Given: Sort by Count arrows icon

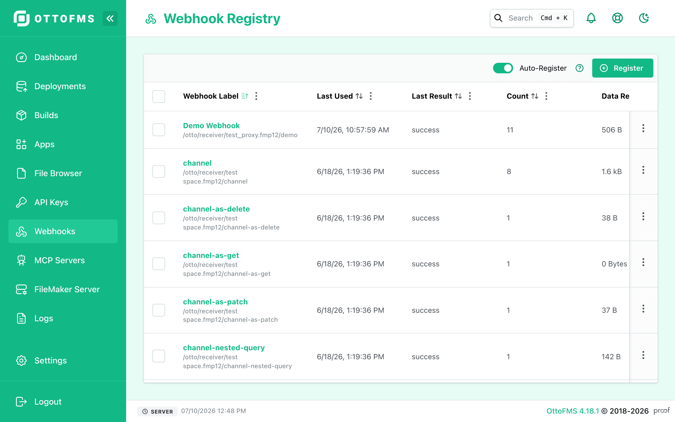Looking at the screenshot, I should tap(535, 96).
